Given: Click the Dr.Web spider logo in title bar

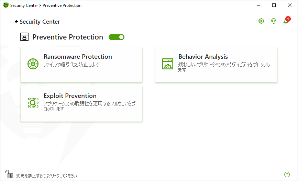Looking at the screenshot, I should 6,5.
